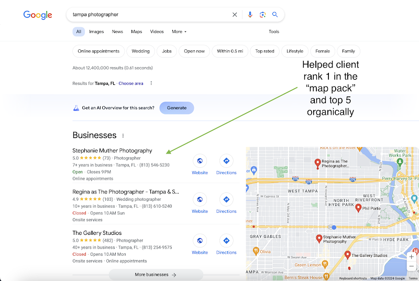Open Keyboard shortcuts on the map

(x=352, y=278)
